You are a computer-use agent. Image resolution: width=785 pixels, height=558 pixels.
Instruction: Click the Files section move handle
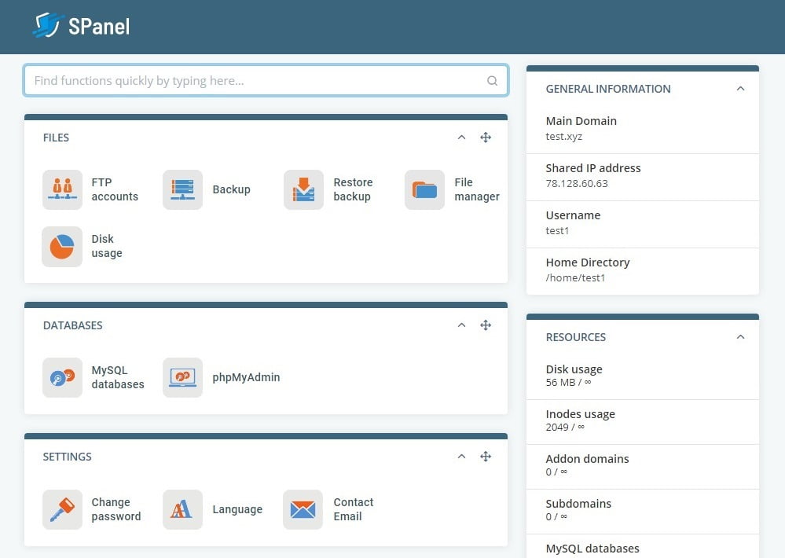486,138
